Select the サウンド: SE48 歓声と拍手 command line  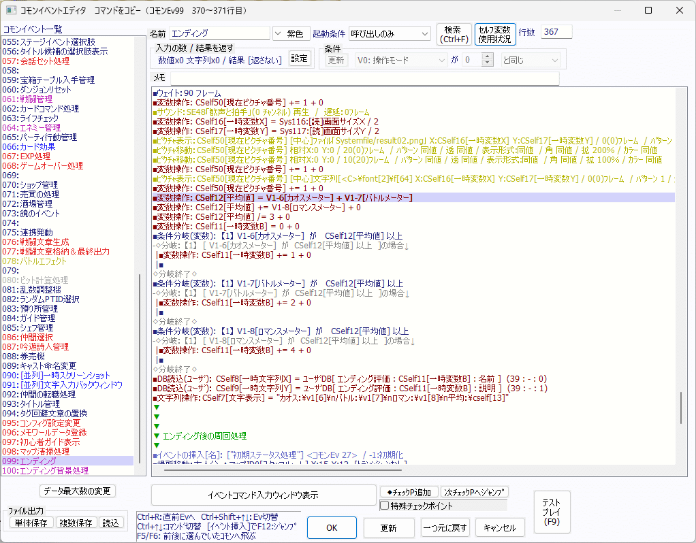(413, 112)
